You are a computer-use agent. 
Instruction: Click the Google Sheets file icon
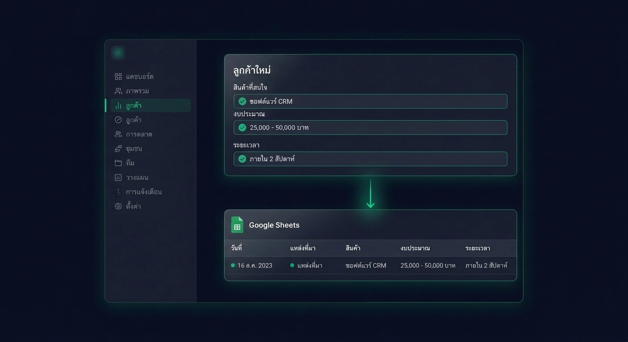click(x=237, y=225)
